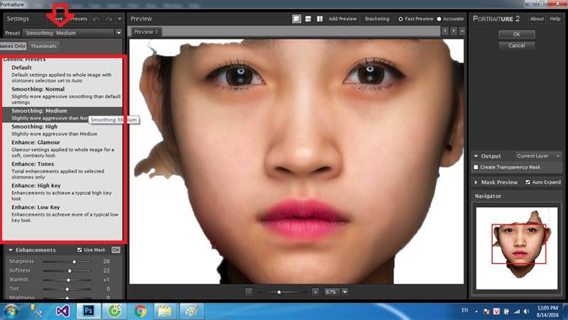Image resolution: width=568 pixels, height=320 pixels.
Task: Click the OK button
Action: coord(517,34)
